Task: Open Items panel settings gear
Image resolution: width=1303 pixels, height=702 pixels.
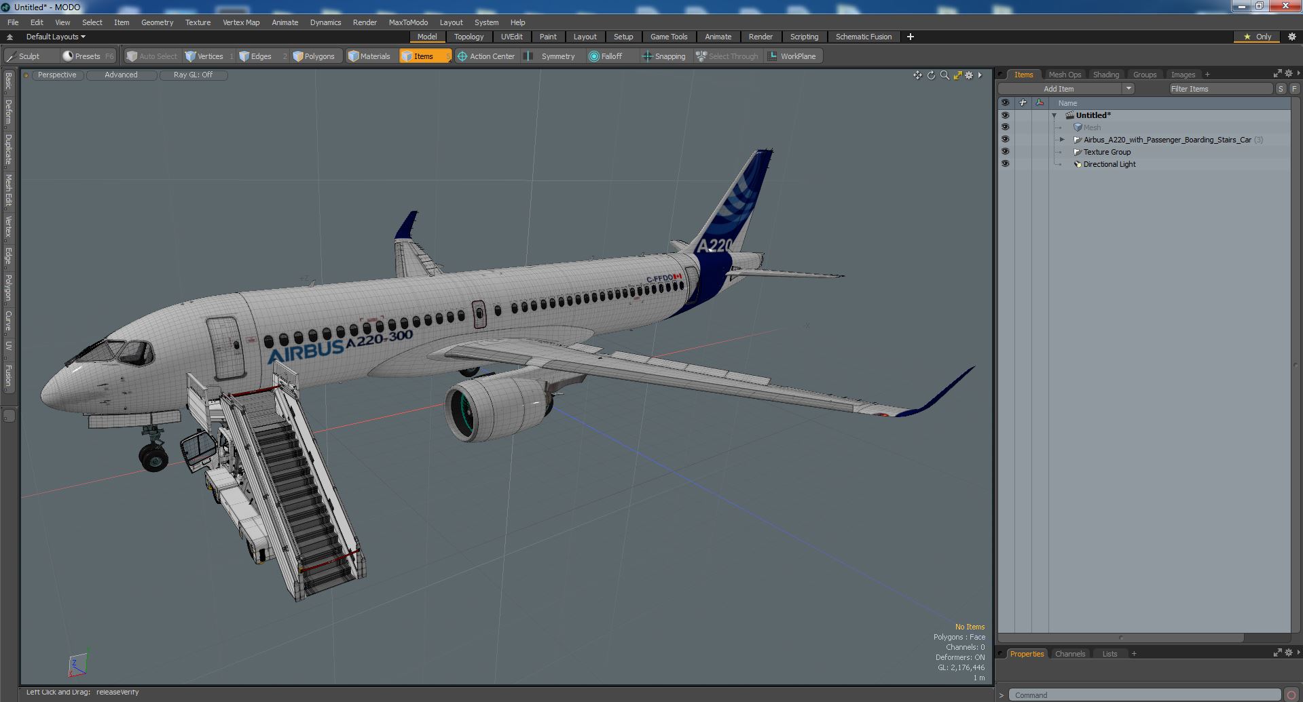Action: click(x=1288, y=73)
